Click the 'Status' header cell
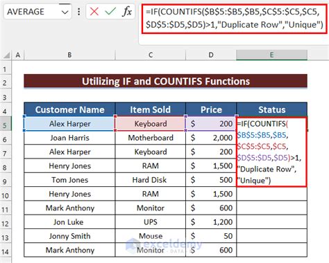 coord(272,109)
